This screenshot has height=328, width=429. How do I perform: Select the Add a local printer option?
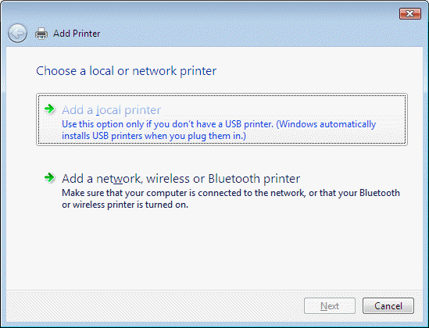coord(222,119)
